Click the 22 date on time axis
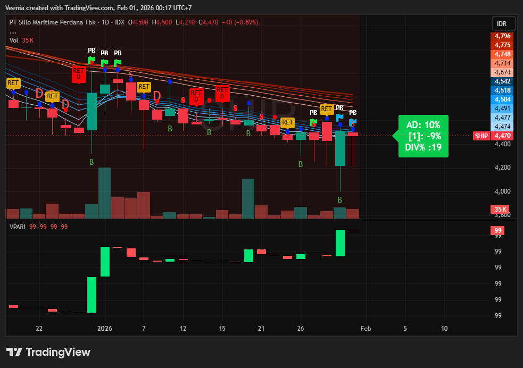This screenshot has width=523, height=368. pyautogui.click(x=39, y=329)
